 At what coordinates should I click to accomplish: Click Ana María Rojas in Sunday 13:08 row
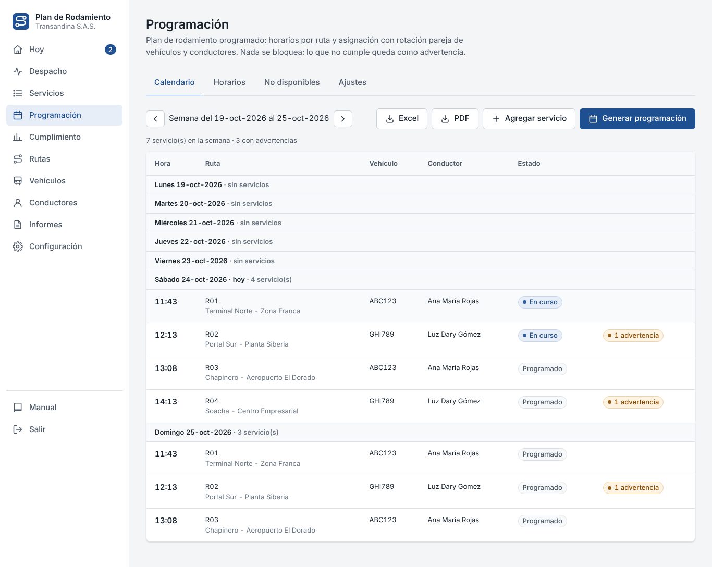[453, 520]
